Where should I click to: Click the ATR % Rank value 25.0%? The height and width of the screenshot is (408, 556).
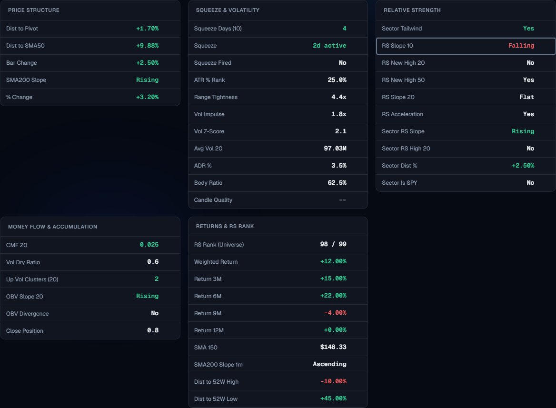point(337,80)
